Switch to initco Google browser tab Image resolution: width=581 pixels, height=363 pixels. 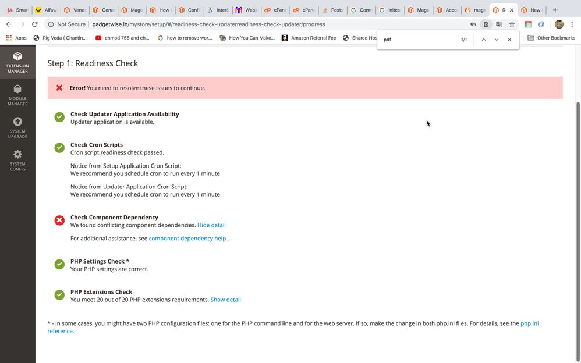point(390,10)
